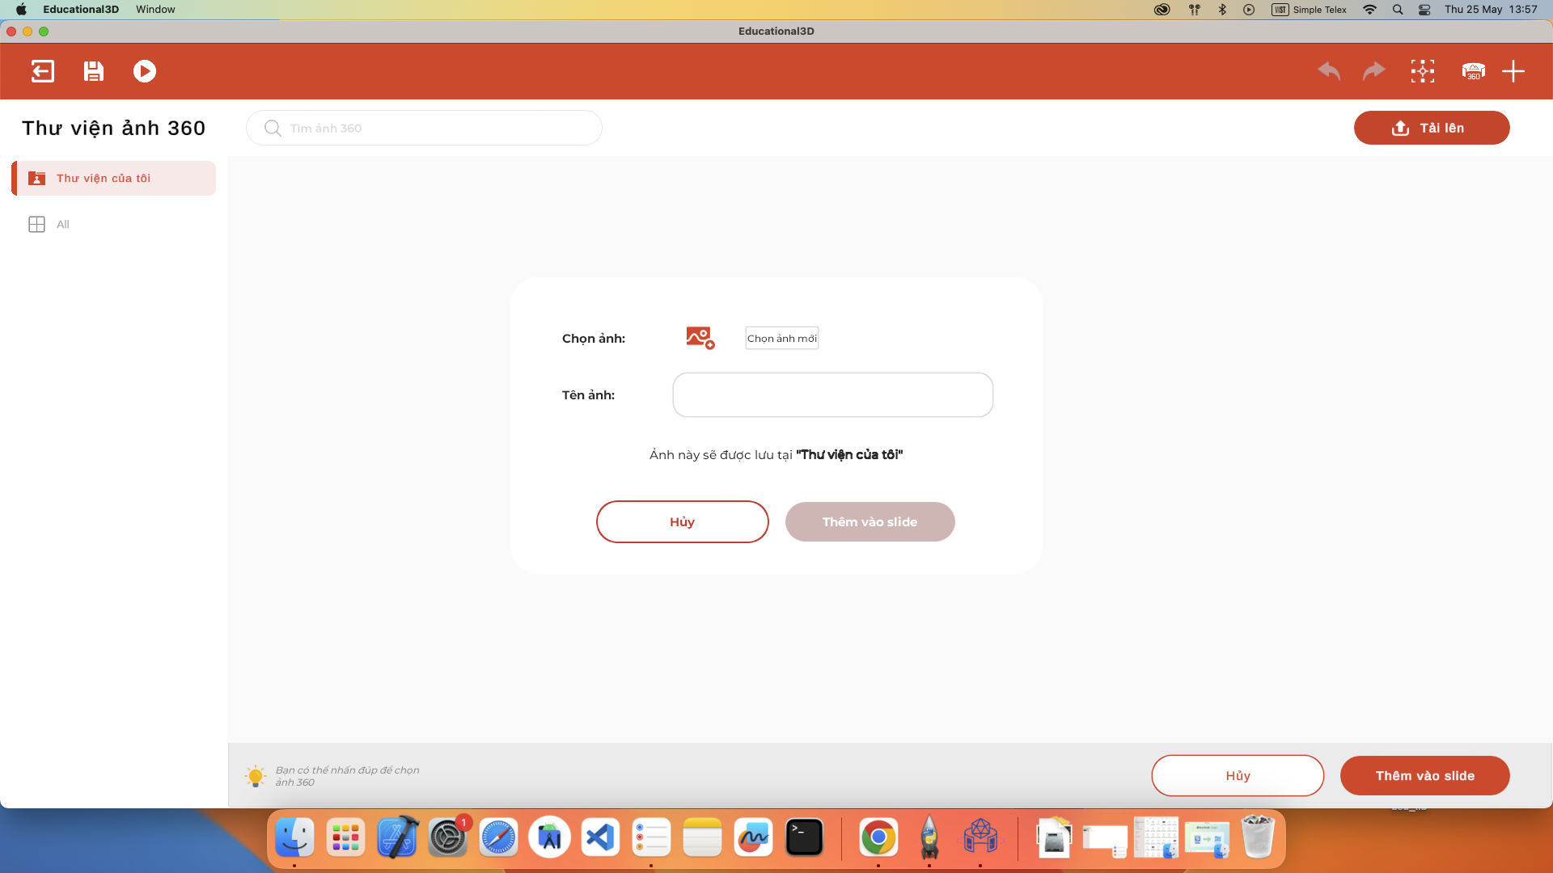Image resolution: width=1553 pixels, height=873 pixels.
Task: Open the 360 image icon in toolbar
Action: 1473,71
